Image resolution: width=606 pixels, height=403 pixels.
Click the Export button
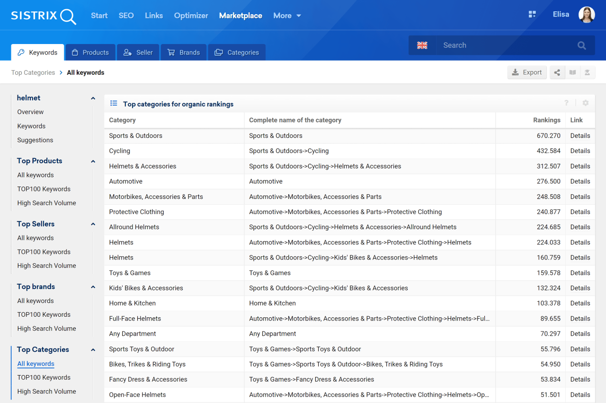(x=527, y=72)
